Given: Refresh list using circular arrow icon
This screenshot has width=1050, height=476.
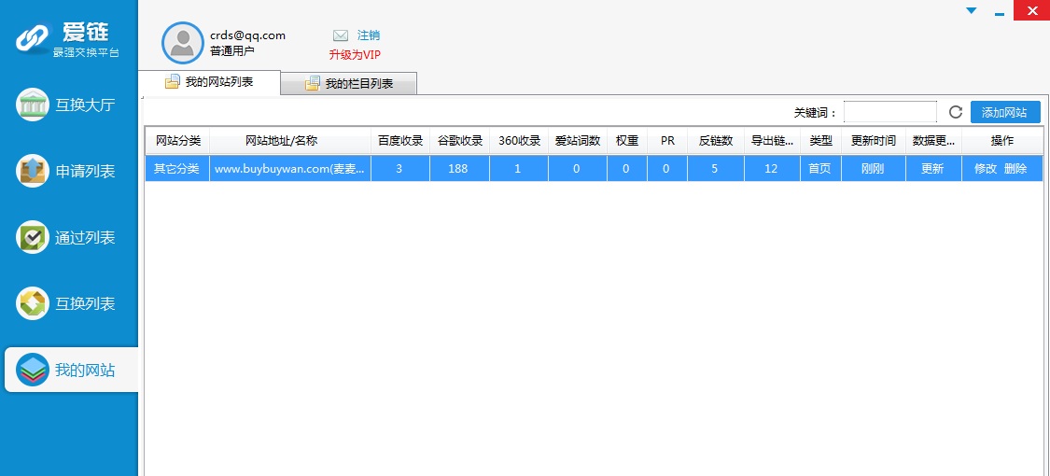Looking at the screenshot, I should point(955,112).
